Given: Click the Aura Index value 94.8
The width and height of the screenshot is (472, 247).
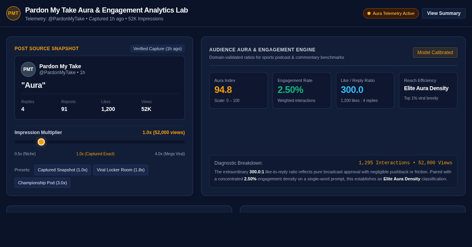Looking at the screenshot, I should [x=223, y=90].
